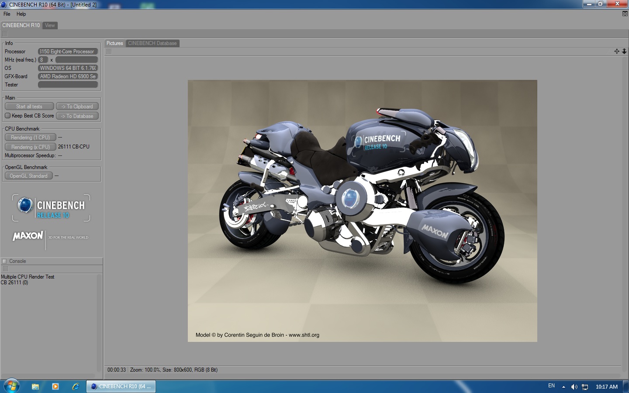Switch to the Pictures tab
629x393 pixels.
tap(115, 43)
